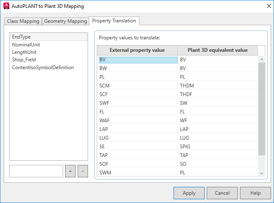Screen dimensions: 274x203
Task: Click the Cancel button
Action: pyautogui.click(x=222, y=193)
